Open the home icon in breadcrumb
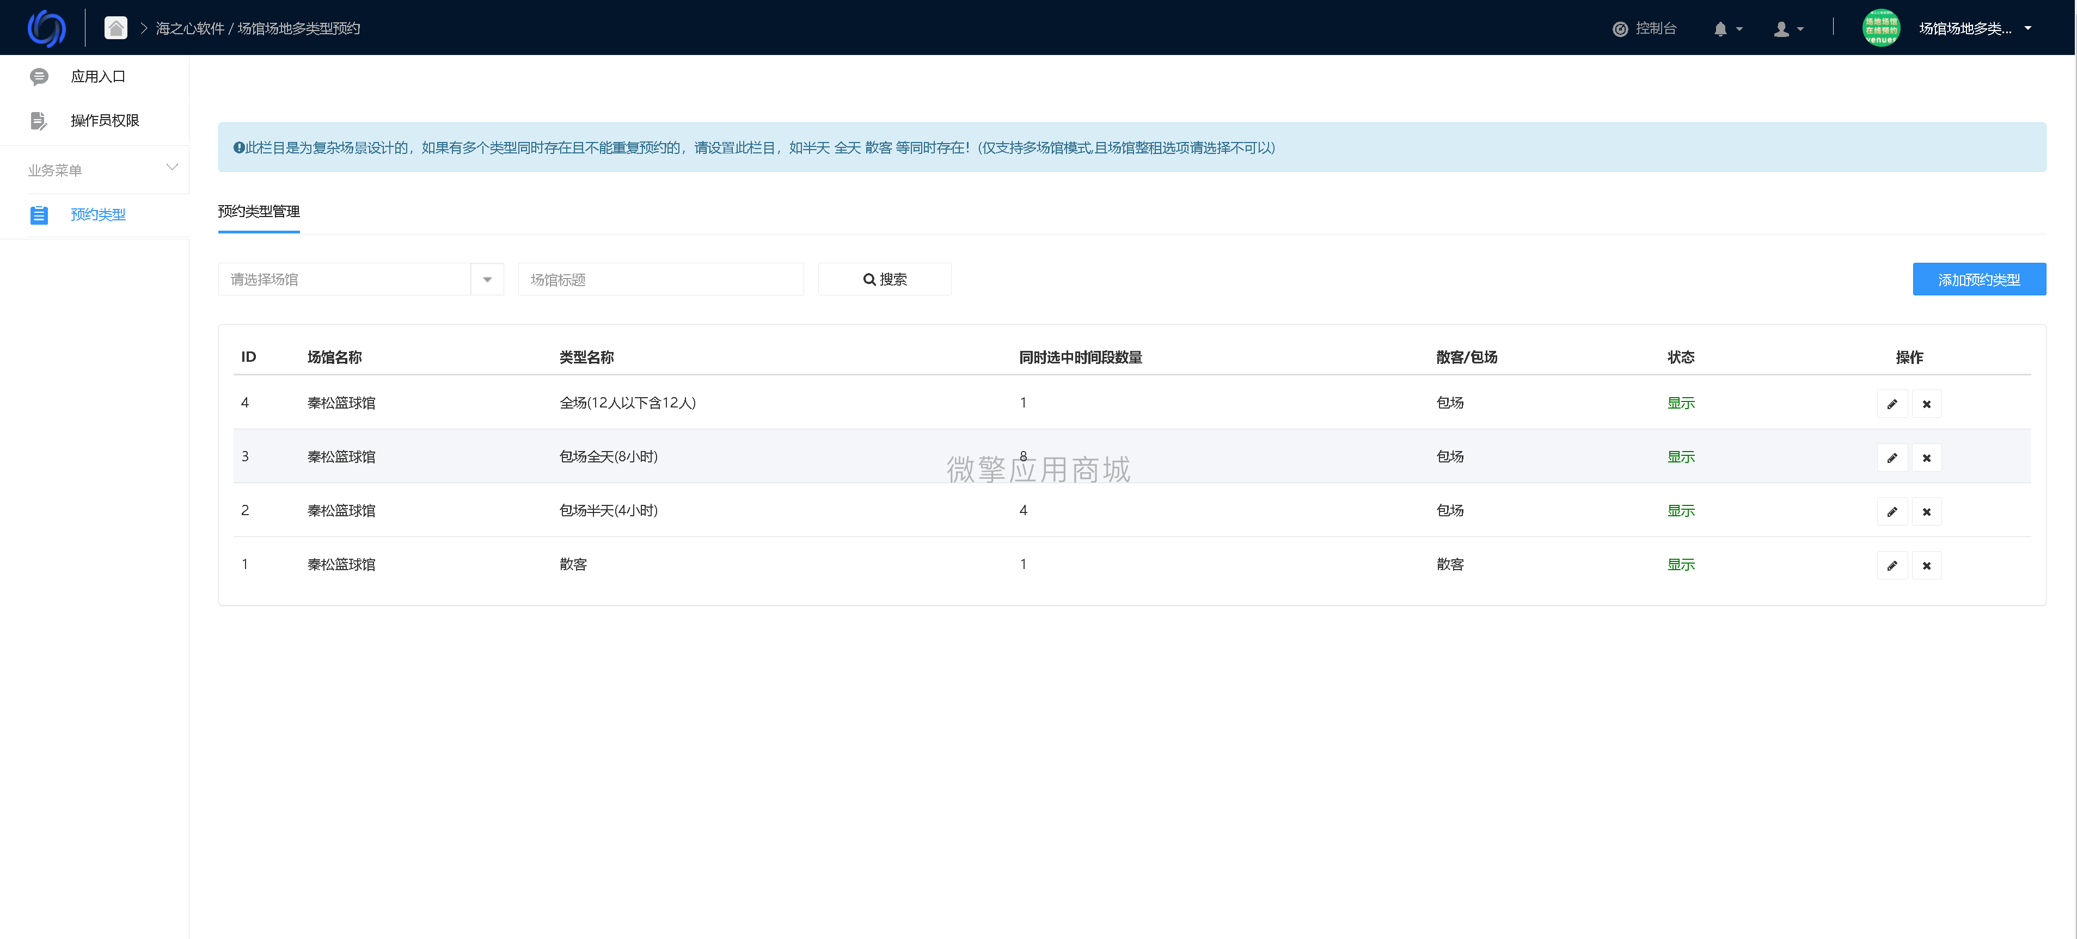 point(116,28)
